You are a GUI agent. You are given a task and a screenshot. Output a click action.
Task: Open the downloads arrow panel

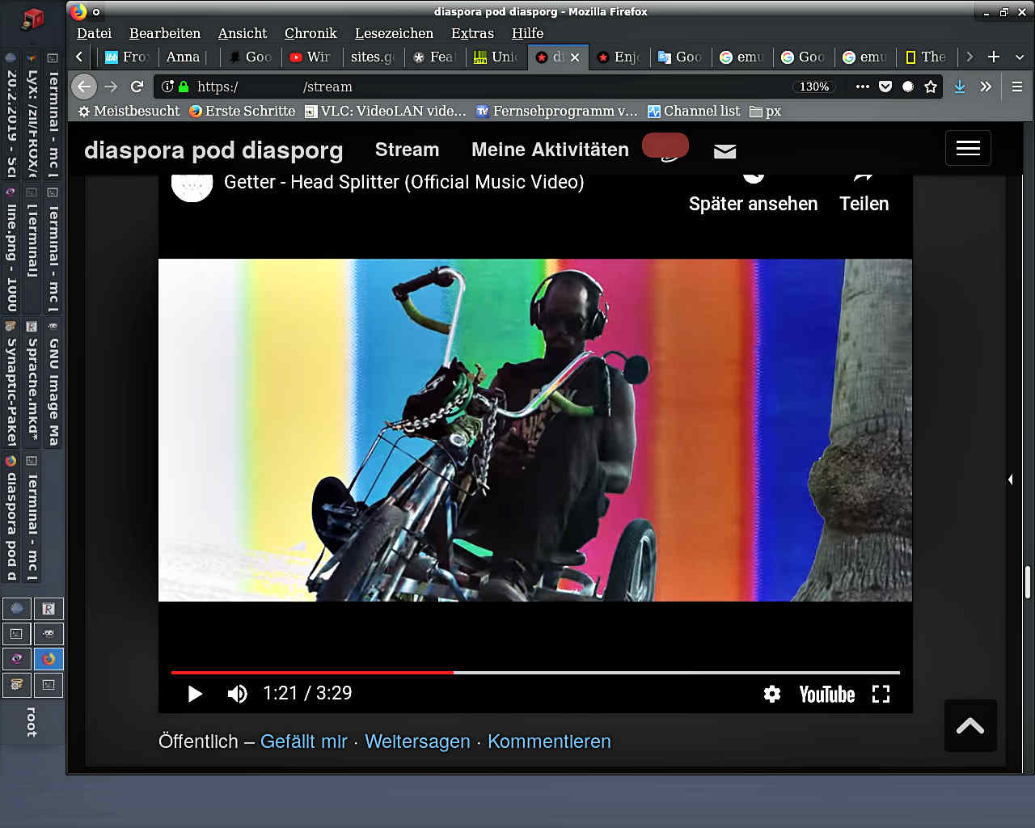coord(960,87)
